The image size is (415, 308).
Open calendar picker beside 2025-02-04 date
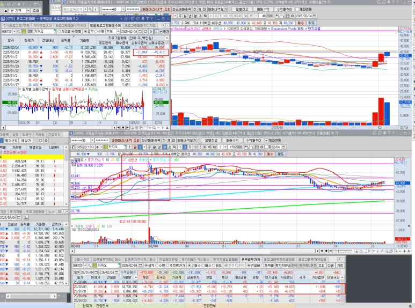(140, 31)
